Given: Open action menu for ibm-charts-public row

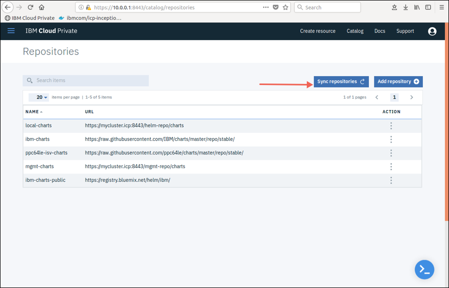Looking at the screenshot, I should coord(391,180).
